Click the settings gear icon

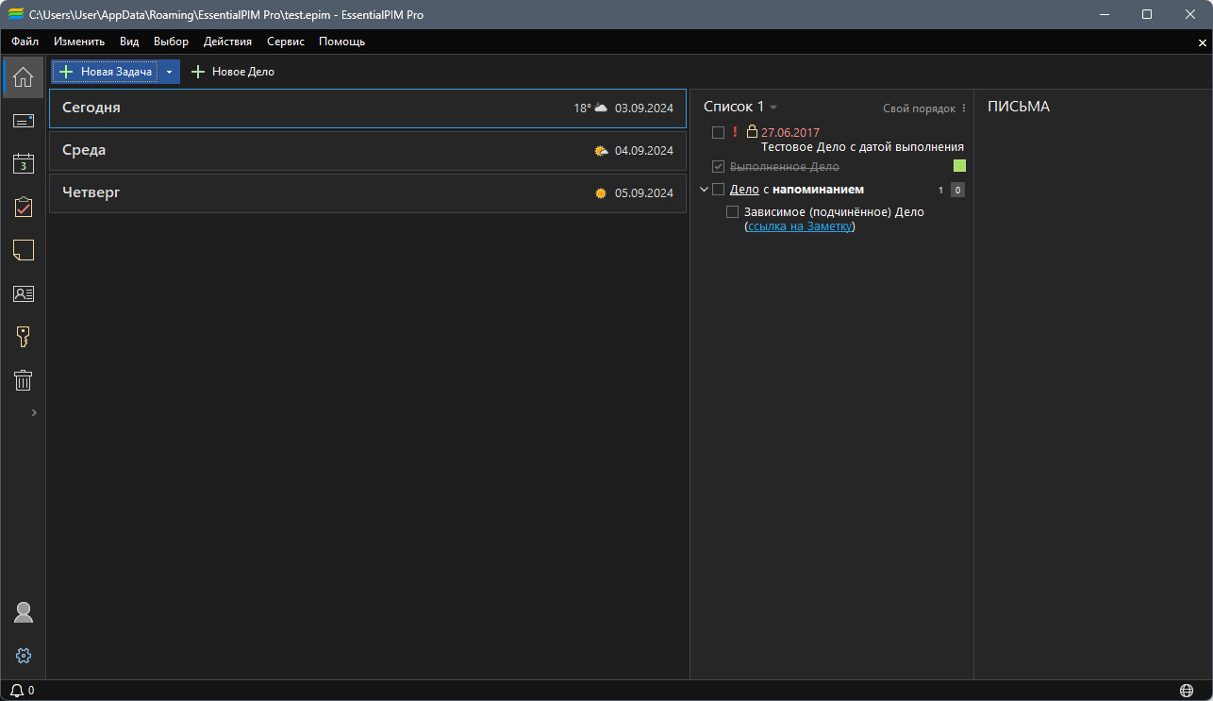(x=24, y=656)
